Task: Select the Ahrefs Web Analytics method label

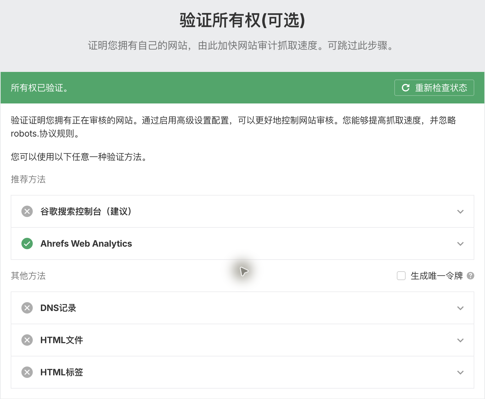Action: [86, 244]
